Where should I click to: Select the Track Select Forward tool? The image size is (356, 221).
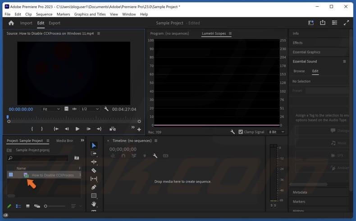(x=94, y=153)
